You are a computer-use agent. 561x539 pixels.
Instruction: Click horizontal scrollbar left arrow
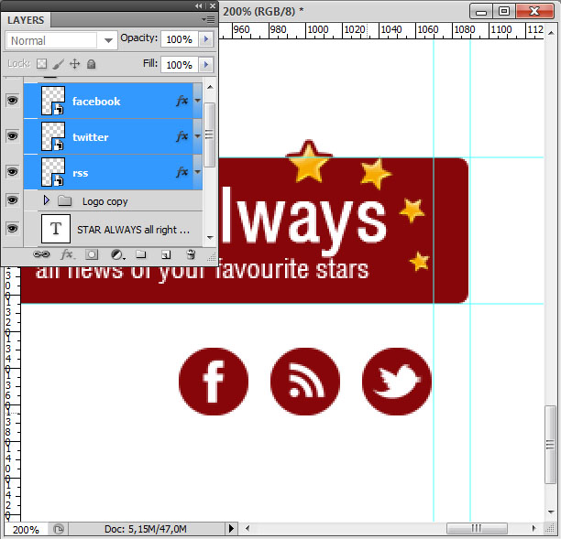[247, 528]
